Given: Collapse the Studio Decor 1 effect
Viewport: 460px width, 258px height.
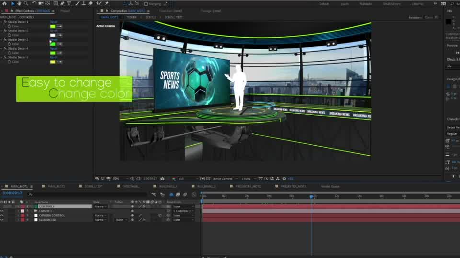Looking at the screenshot, I should [1, 22].
